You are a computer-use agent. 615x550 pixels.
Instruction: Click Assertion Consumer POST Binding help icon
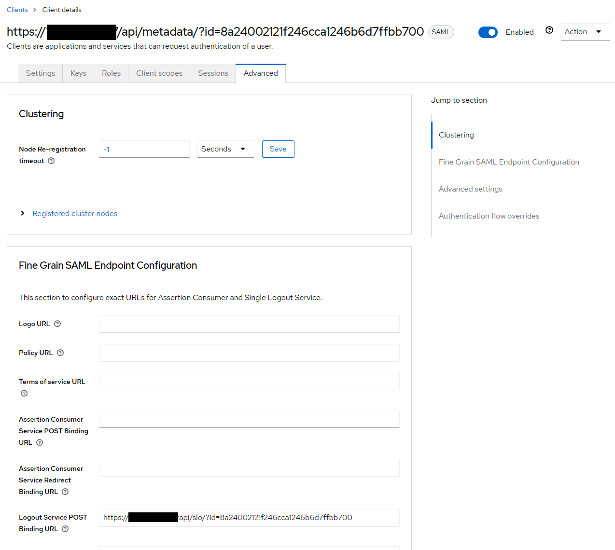coord(40,442)
